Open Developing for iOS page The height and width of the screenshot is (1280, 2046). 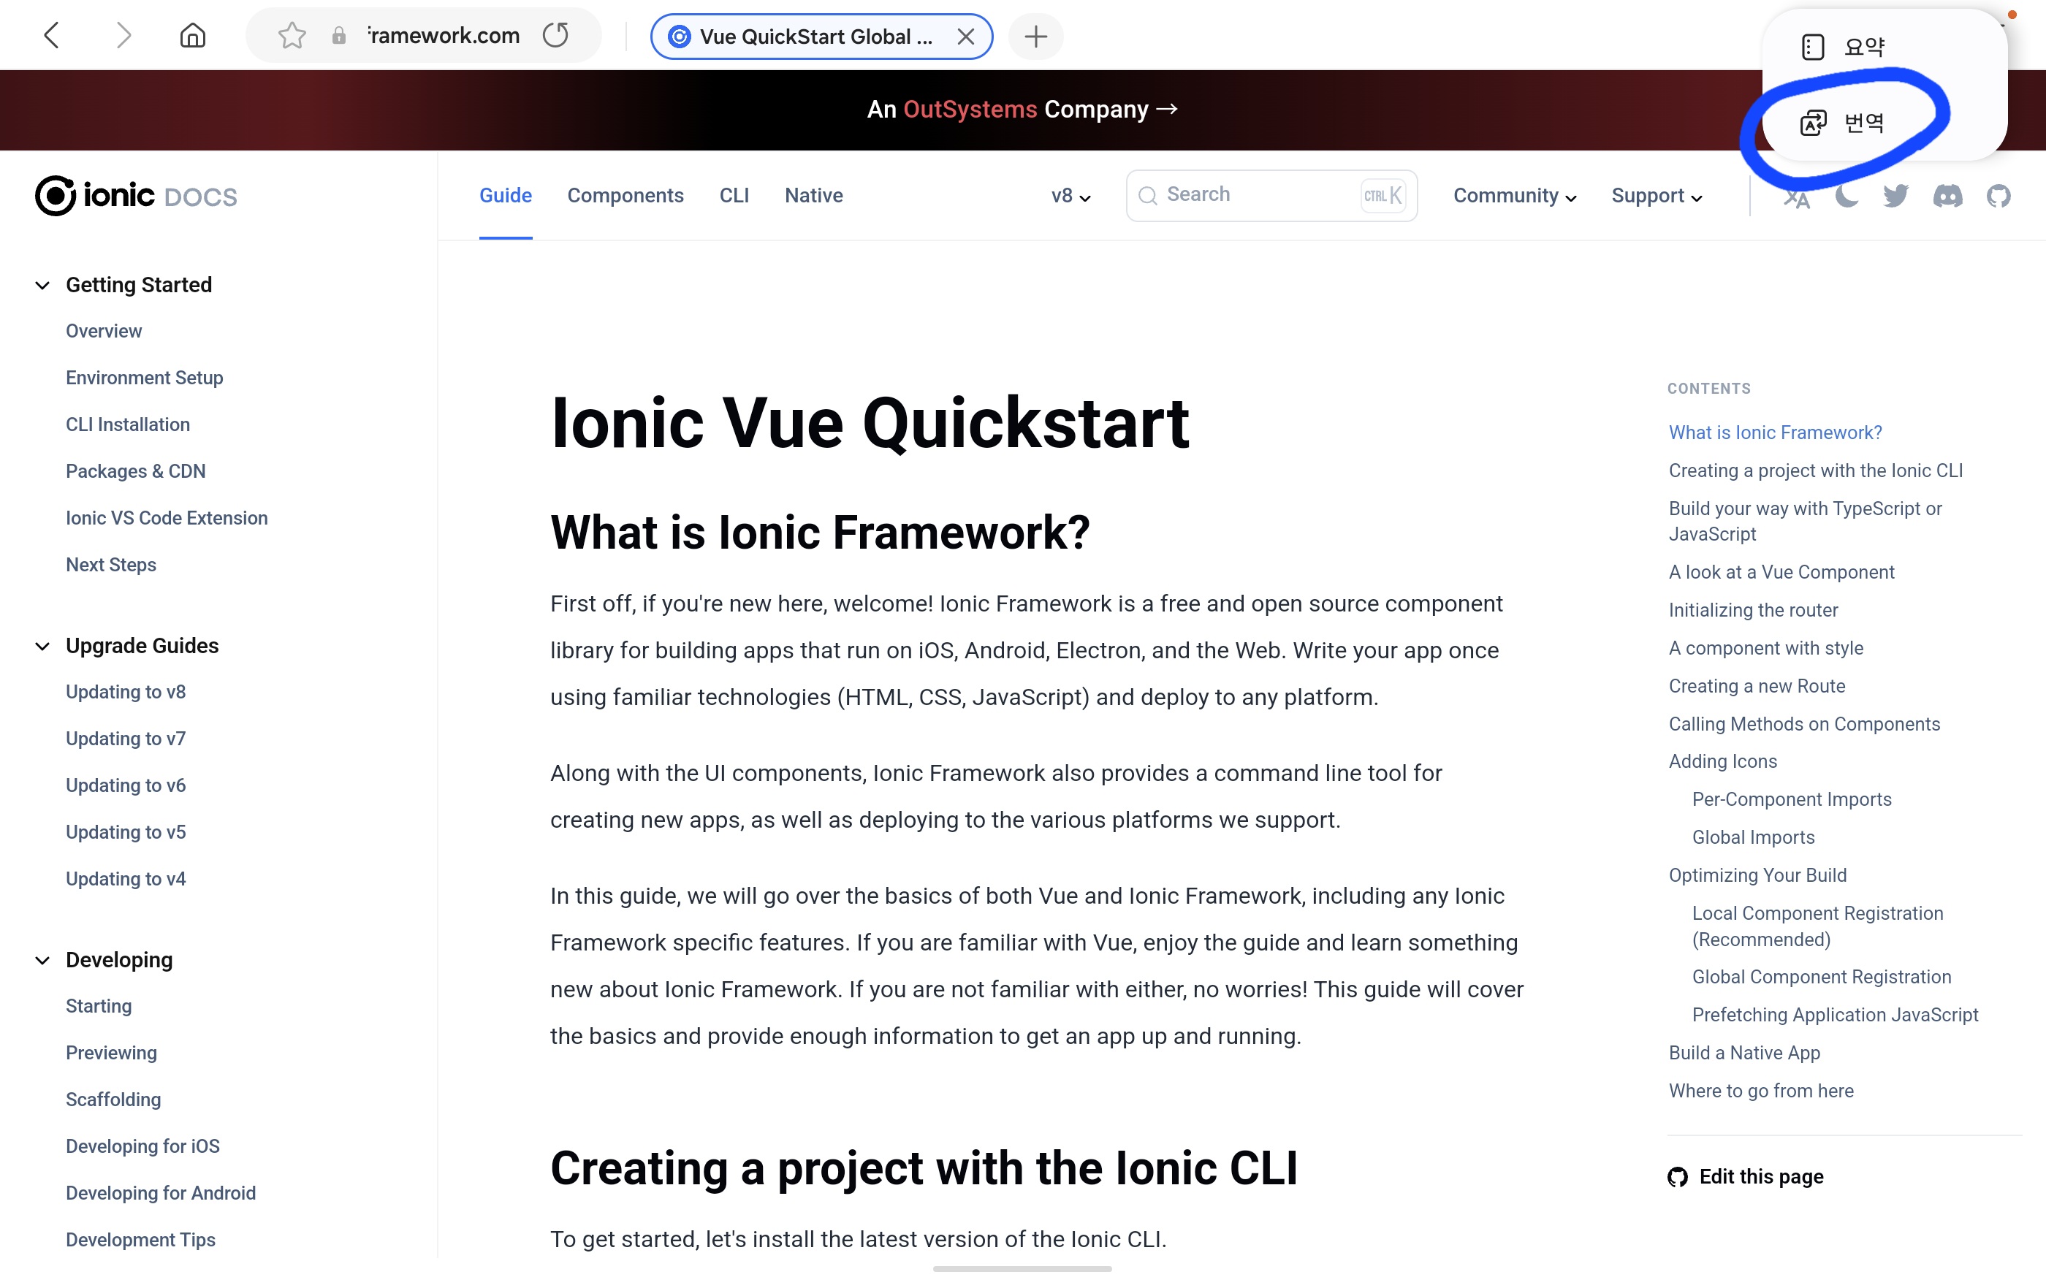pos(143,1146)
